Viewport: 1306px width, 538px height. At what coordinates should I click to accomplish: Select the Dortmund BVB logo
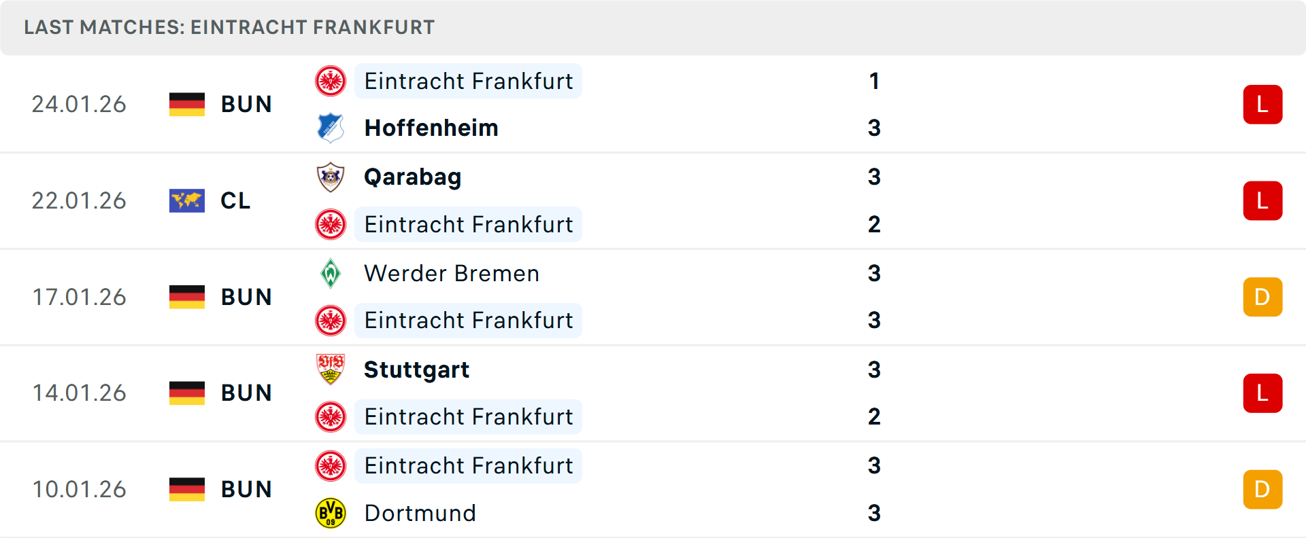point(331,514)
